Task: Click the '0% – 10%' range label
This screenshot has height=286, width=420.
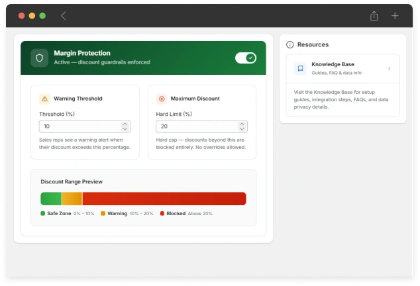Action: 84,214
